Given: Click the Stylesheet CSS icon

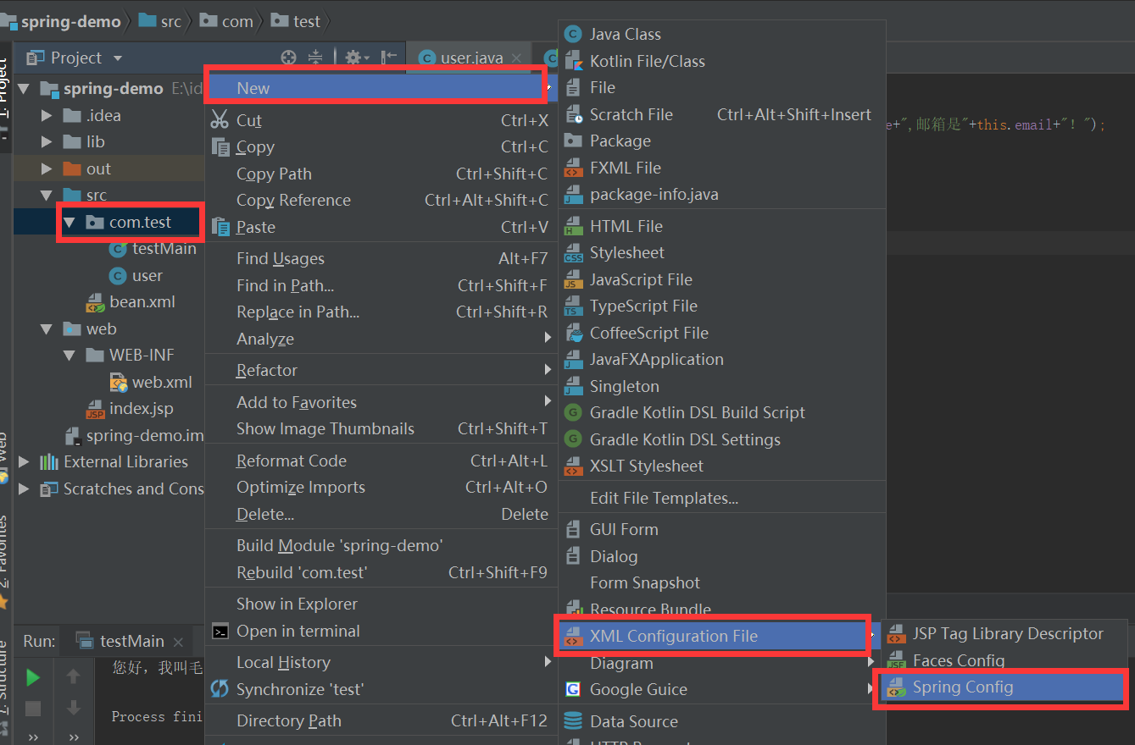Looking at the screenshot, I should pyautogui.click(x=574, y=253).
